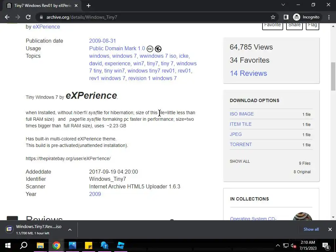View site lock information icon
The height and width of the screenshot is (252, 336).
pos(41,17)
